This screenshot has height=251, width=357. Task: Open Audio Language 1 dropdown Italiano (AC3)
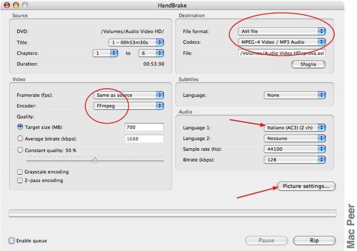point(294,128)
